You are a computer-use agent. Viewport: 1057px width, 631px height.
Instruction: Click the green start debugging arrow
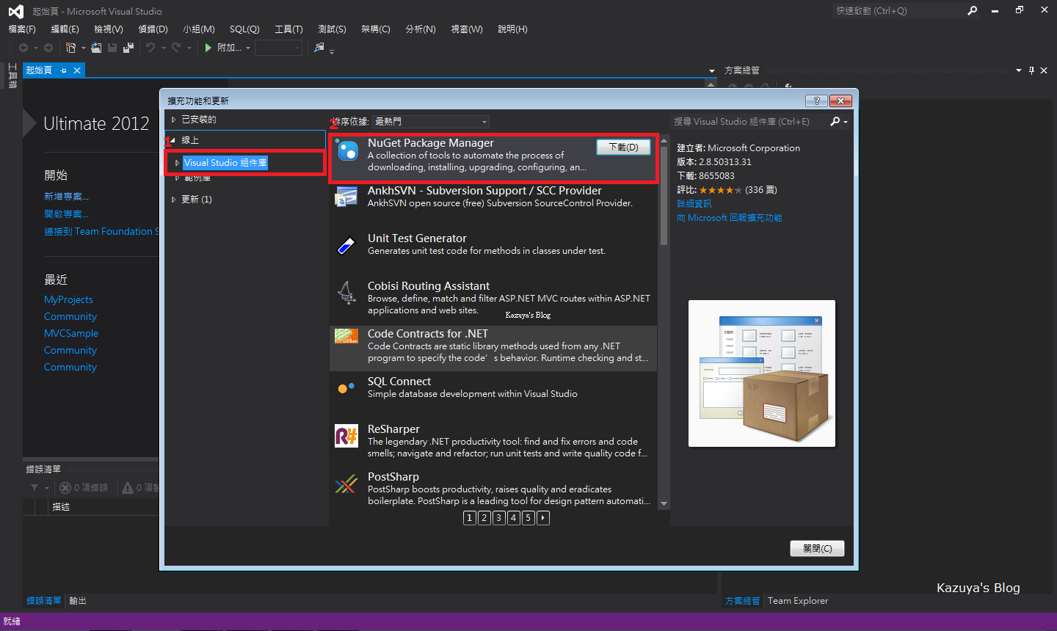(x=208, y=48)
